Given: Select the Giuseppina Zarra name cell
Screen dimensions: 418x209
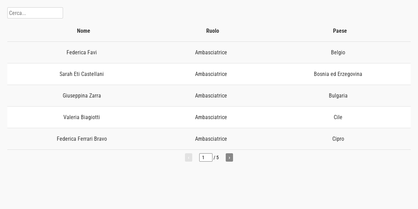Looking at the screenshot, I should 82,96.
